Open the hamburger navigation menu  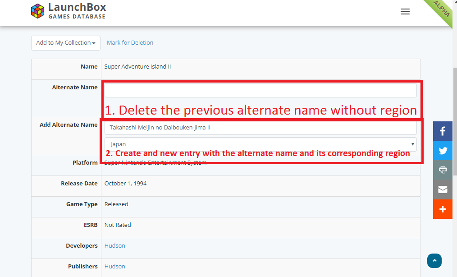[405, 12]
